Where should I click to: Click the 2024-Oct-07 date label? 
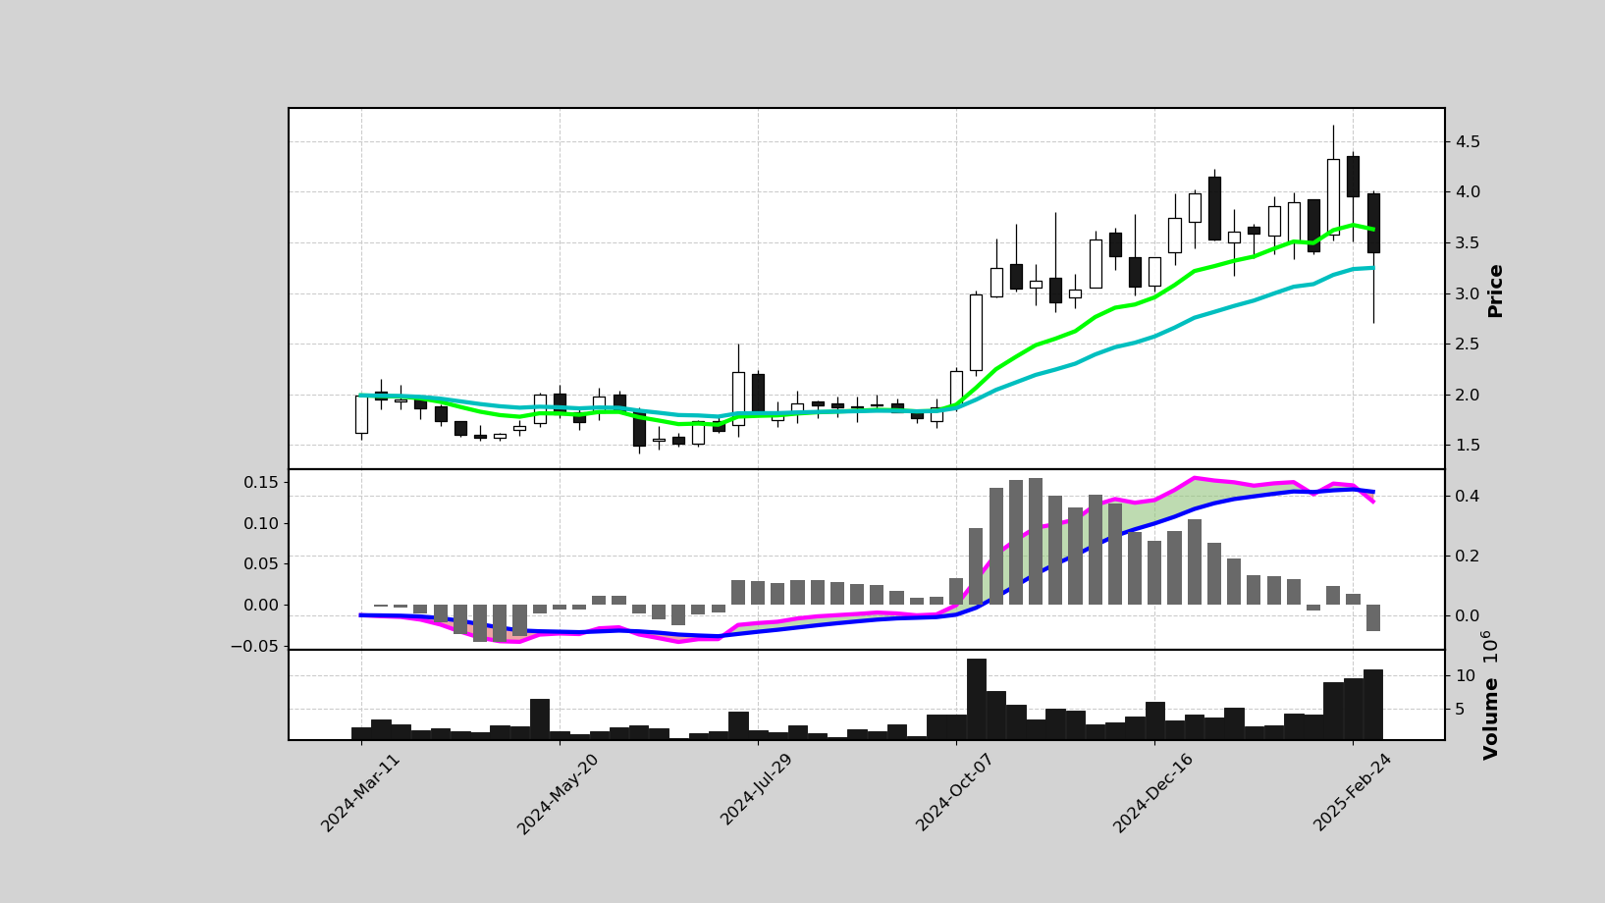[954, 793]
